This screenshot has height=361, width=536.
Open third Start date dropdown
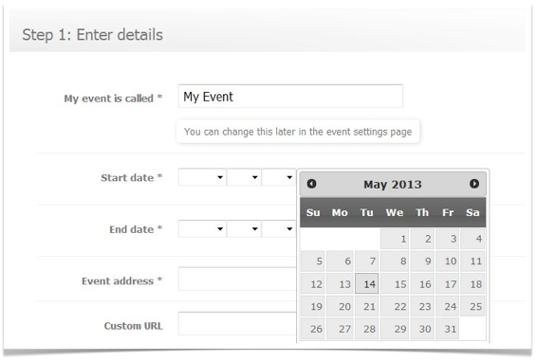[279, 177]
